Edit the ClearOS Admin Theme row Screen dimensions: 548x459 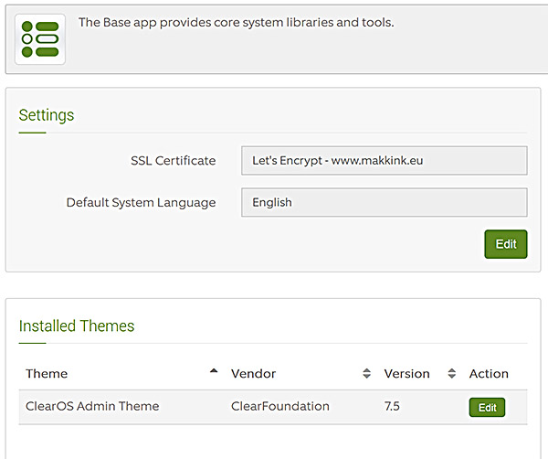click(487, 407)
